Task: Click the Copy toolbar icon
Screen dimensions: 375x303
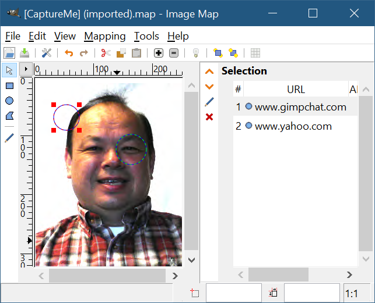Action: point(121,53)
